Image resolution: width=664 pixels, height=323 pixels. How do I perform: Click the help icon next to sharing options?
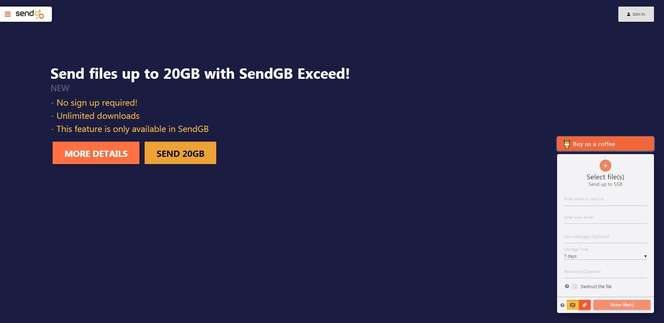[x=563, y=305]
